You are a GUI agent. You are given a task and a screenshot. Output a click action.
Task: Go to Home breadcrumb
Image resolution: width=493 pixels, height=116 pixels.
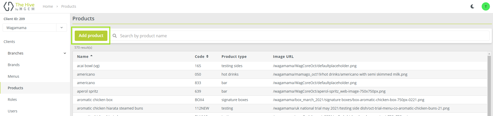[x=48, y=6]
